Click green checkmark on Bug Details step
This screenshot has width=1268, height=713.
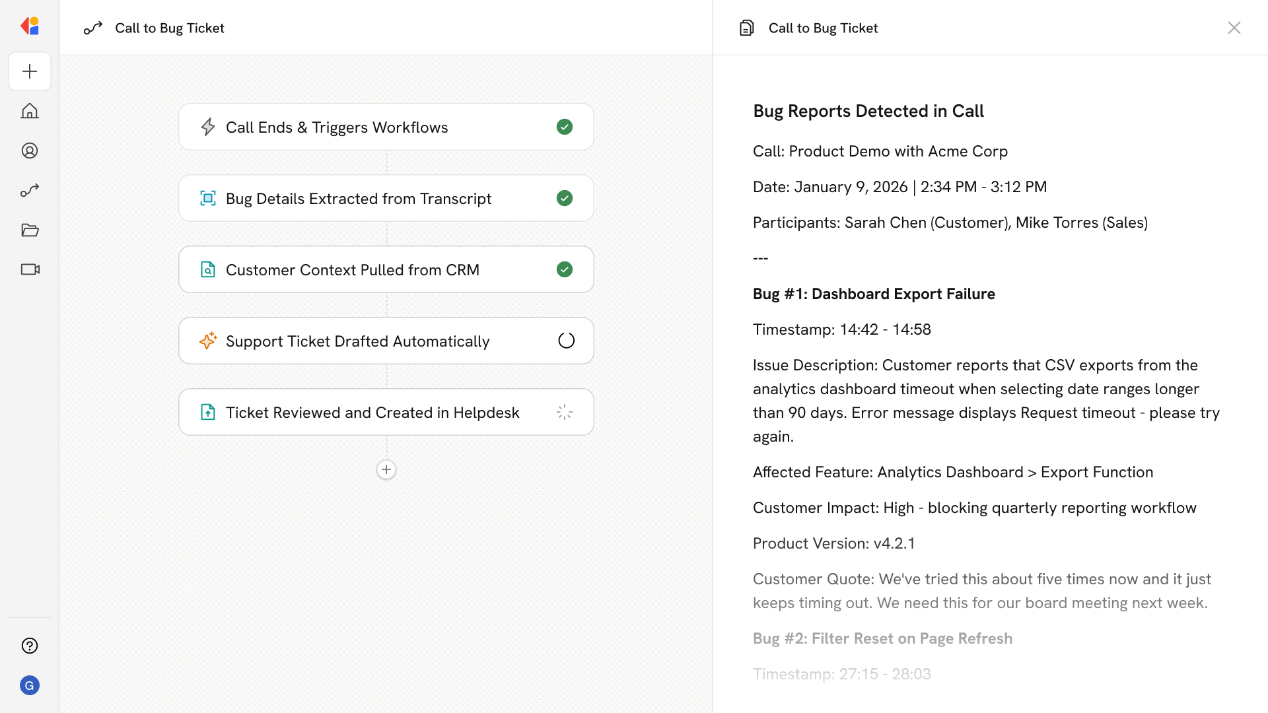pos(565,198)
